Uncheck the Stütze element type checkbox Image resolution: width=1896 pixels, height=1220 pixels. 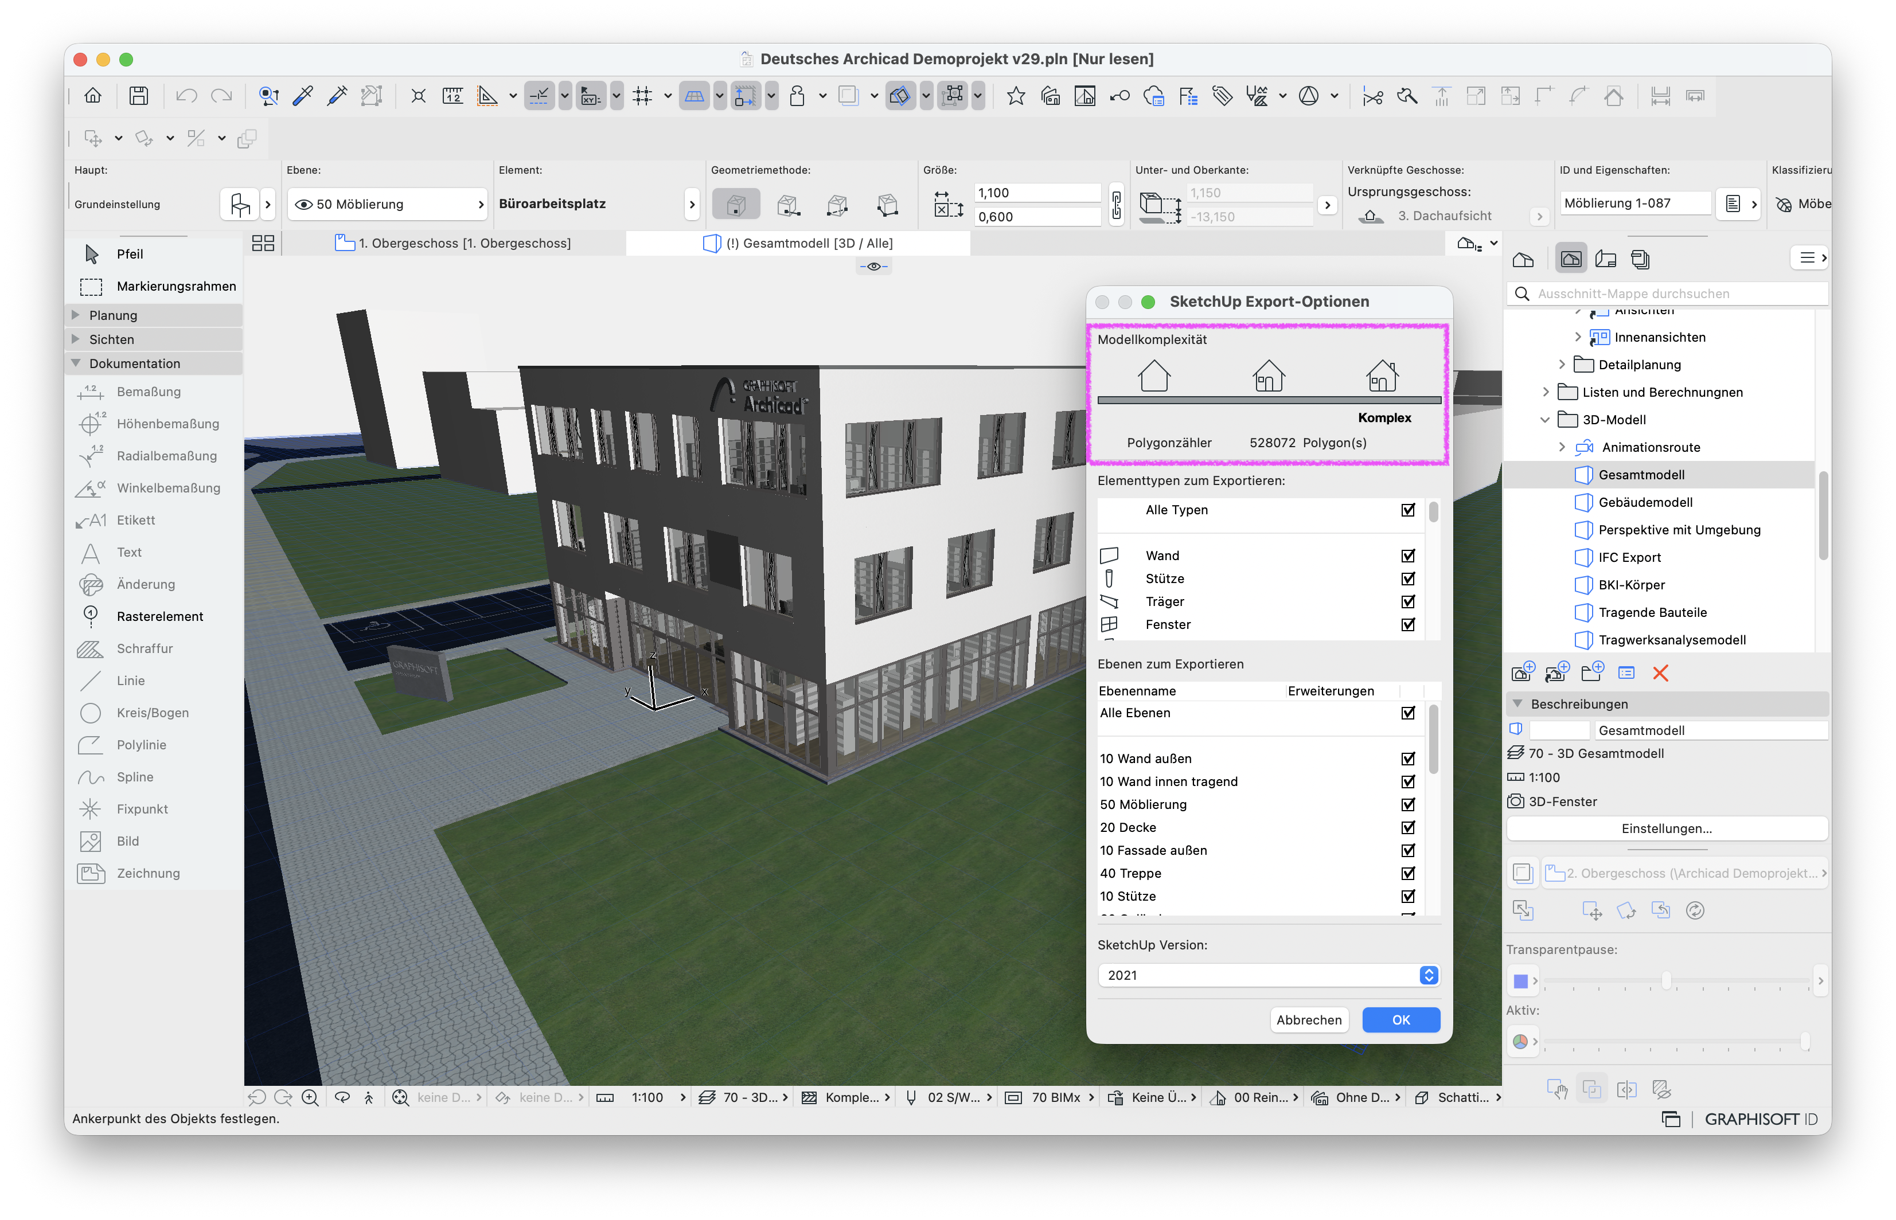click(1407, 578)
